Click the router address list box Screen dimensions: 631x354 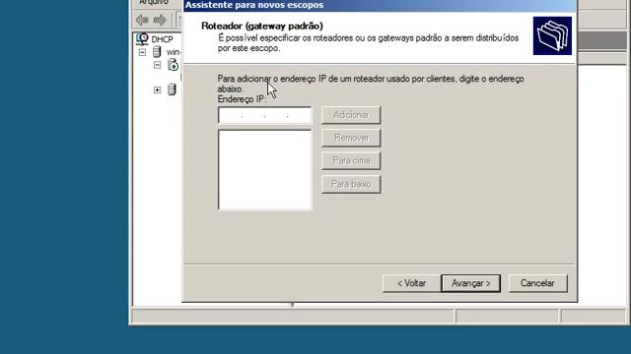click(x=265, y=170)
